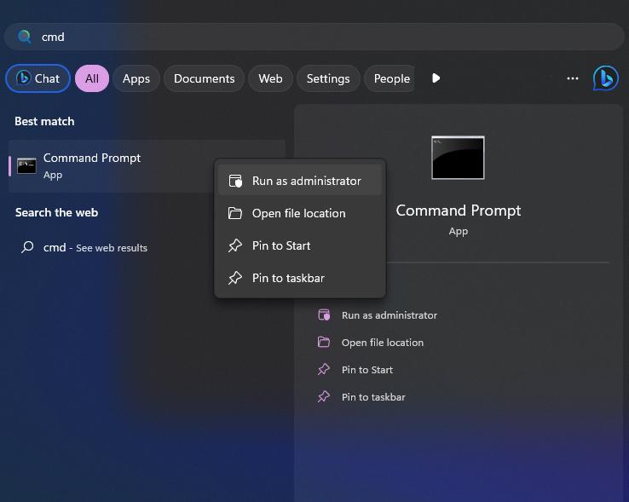This screenshot has width=629, height=502.
Task: Choose Pin to Start in context menu
Action: (300, 245)
